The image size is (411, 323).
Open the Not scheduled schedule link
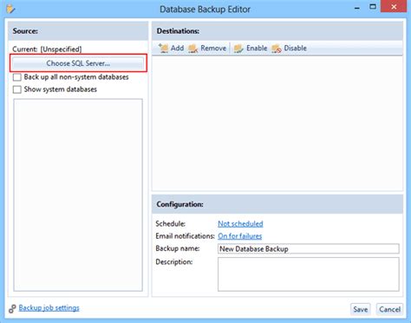click(x=240, y=224)
